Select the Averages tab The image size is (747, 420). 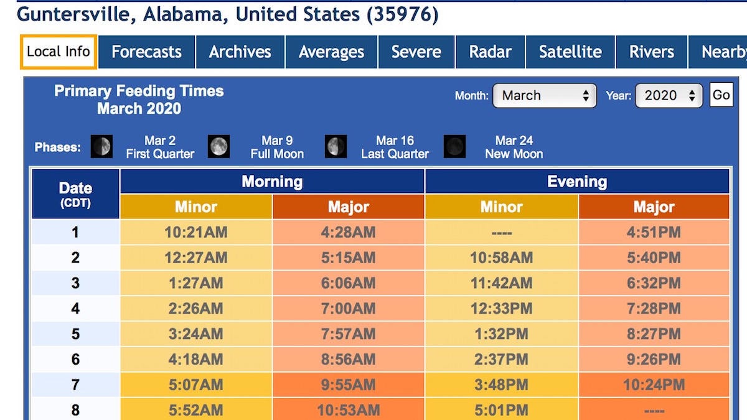[332, 52]
